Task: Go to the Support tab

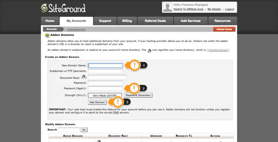Action: coord(105,21)
